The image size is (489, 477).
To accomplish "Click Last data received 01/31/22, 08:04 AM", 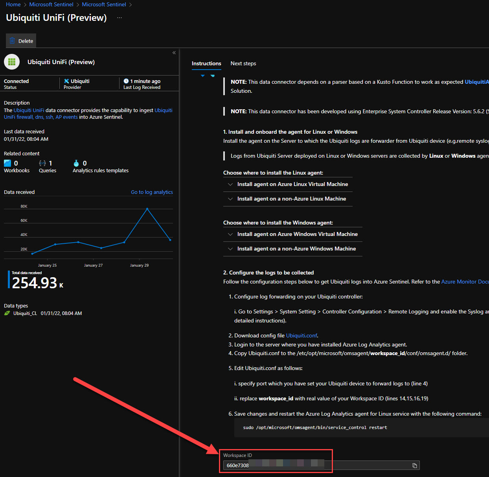I will click(26, 139).
